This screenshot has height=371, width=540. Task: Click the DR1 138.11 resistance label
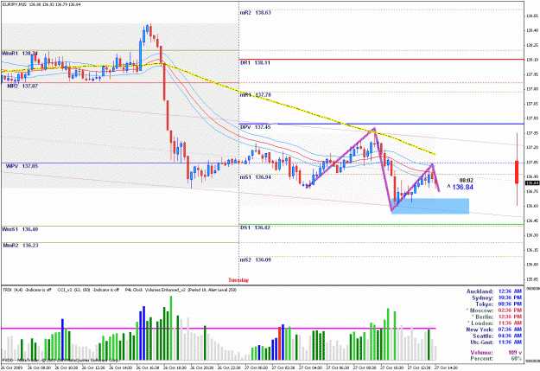[255, 63]
